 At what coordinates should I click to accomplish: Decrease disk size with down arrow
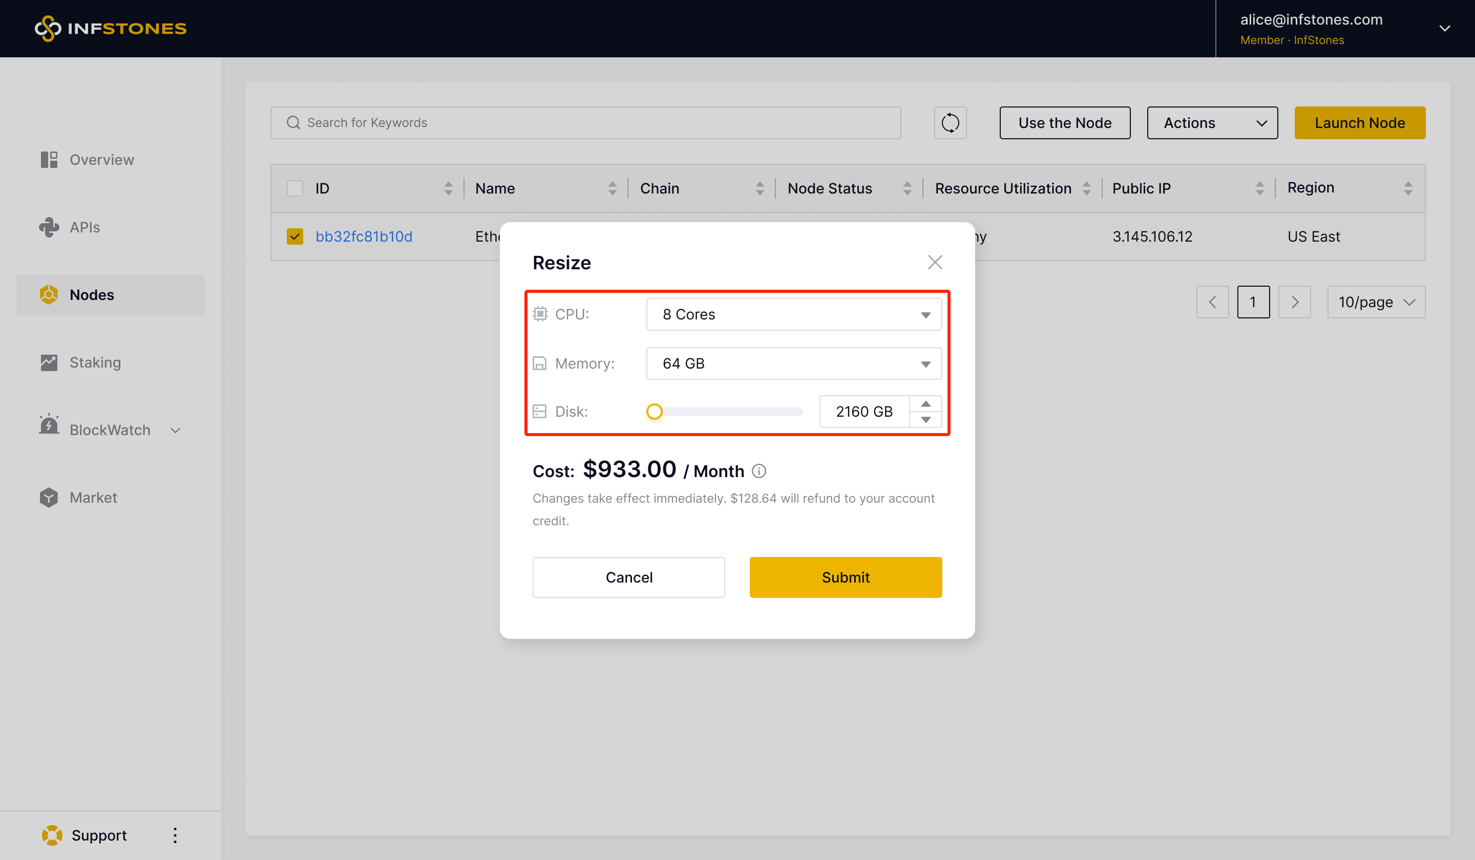[925, 419]
